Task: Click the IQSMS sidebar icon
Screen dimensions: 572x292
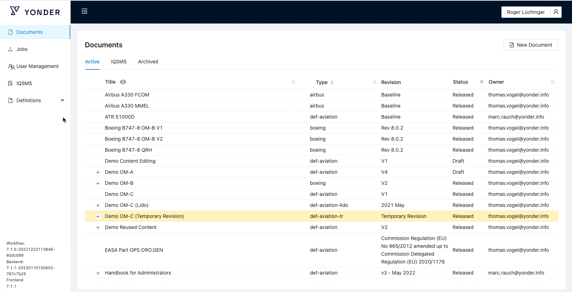Action: pos(10,83)
